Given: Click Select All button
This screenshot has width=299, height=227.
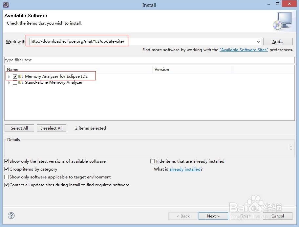Looking at the screenshot, I should point(19,128).
